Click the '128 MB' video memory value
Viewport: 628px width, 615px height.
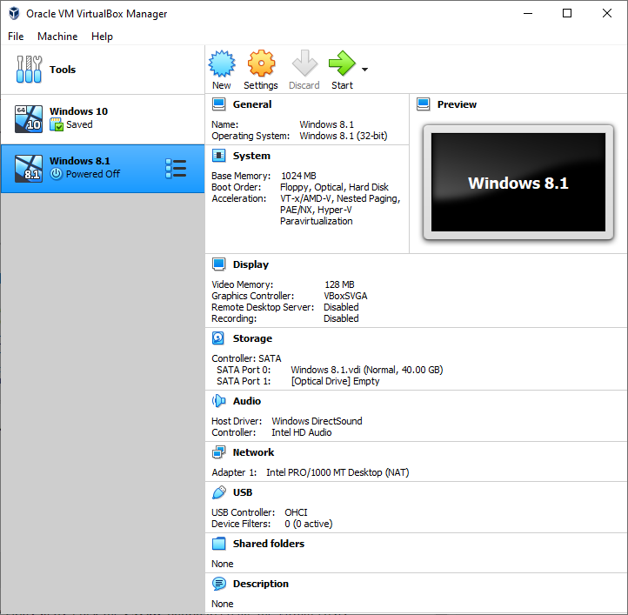[339, 284]
